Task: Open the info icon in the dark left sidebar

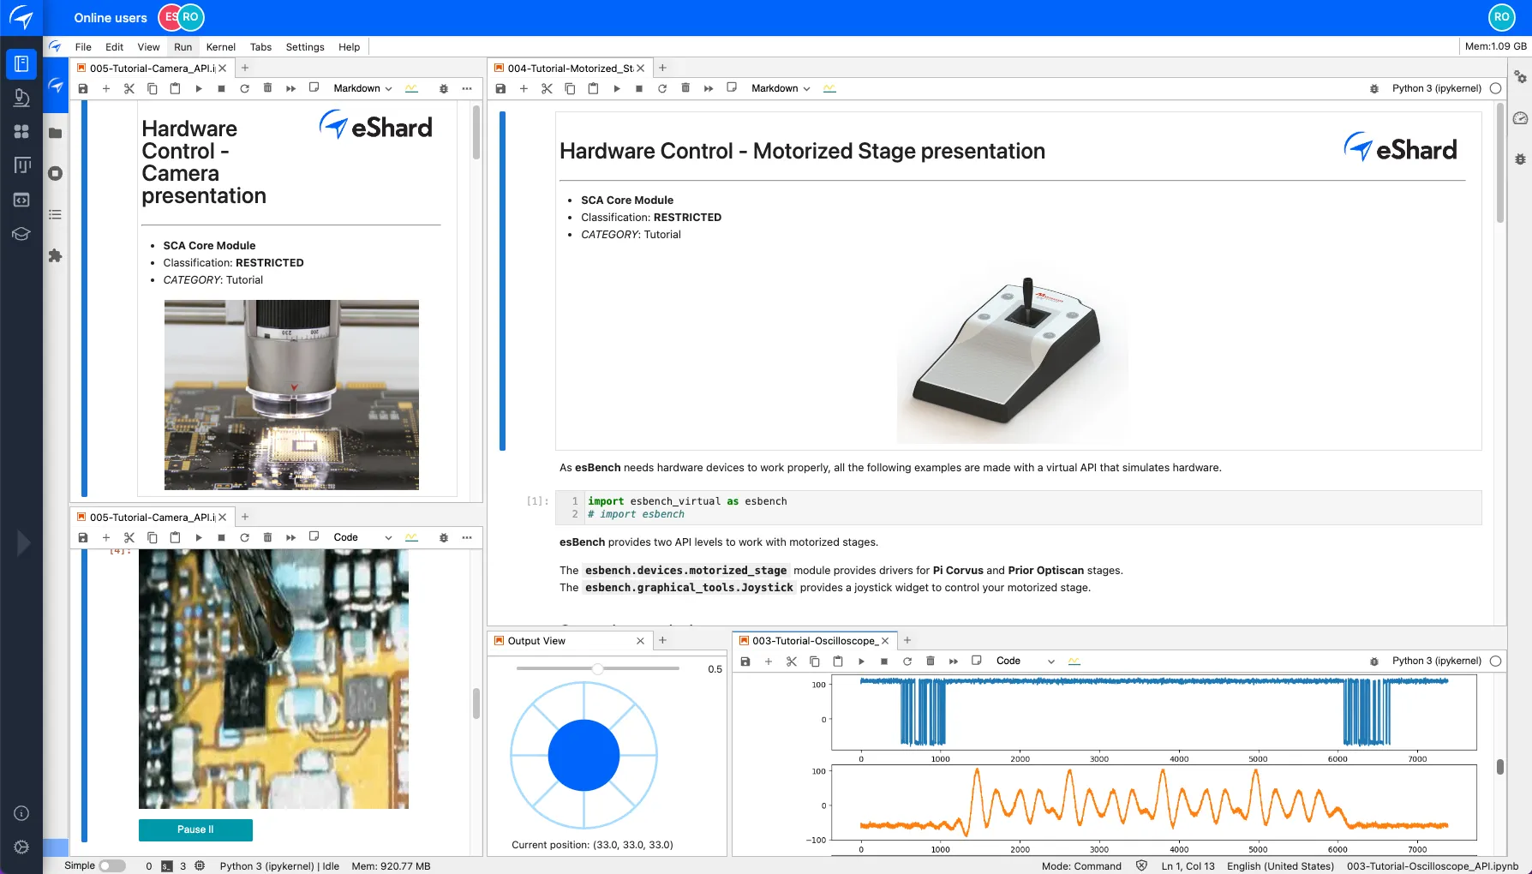Action: tap(21, 813)
